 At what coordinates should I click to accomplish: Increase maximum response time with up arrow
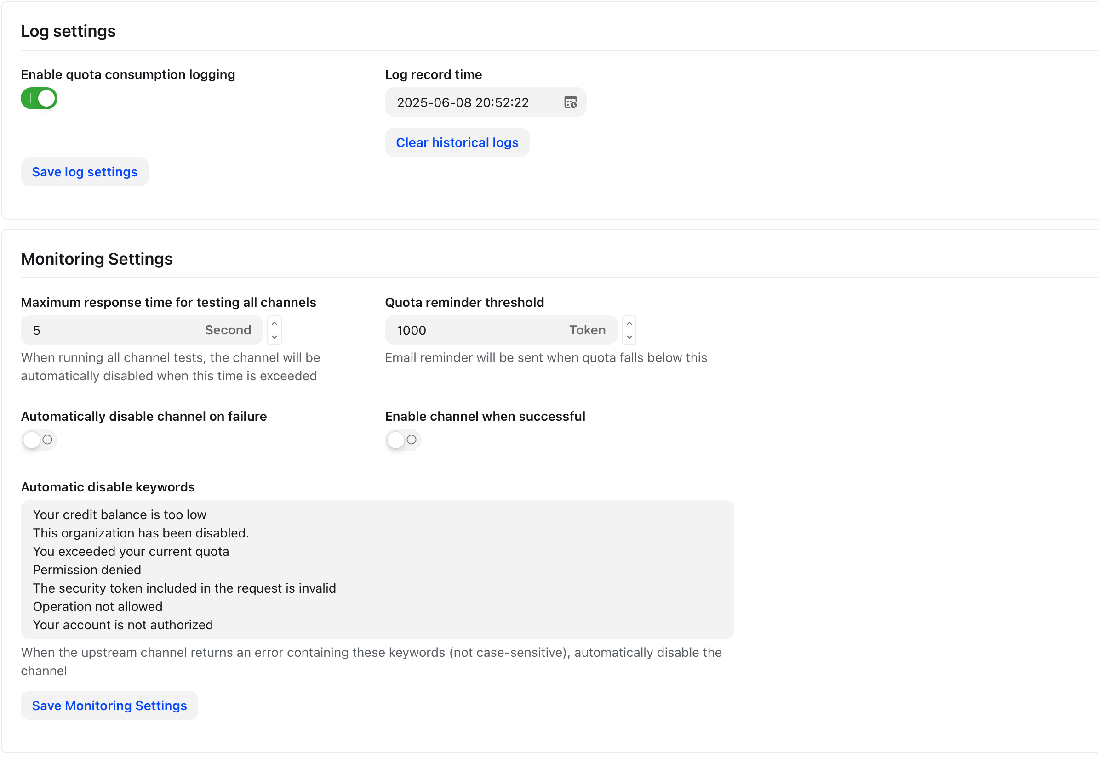(x=274, y=323)
